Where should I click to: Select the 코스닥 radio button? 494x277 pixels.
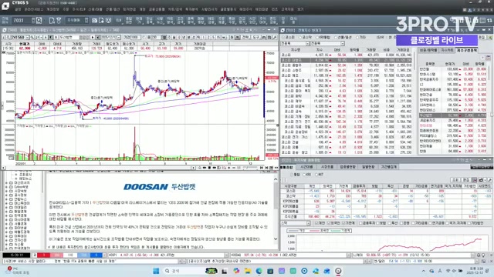pyautogui.click(x=301, y=38)
